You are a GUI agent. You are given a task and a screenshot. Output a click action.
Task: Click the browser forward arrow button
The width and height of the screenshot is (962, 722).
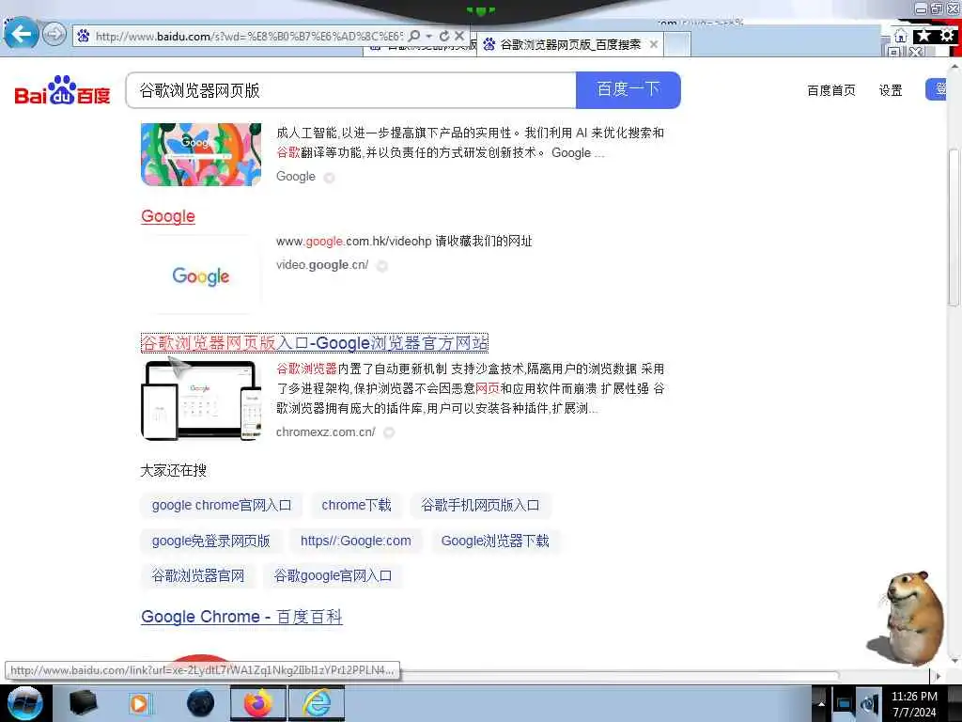(x=54, y=33)
